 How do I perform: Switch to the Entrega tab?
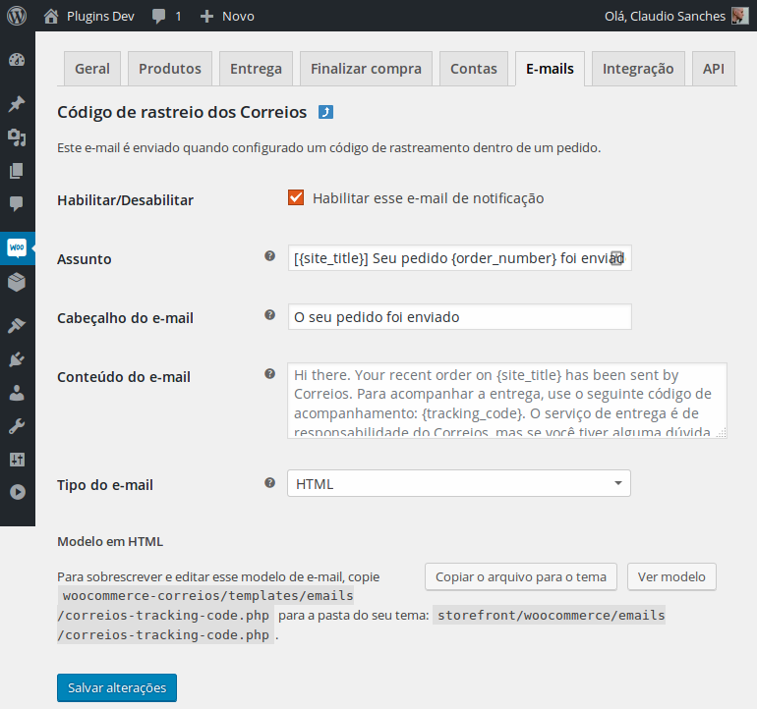[256, 69]
